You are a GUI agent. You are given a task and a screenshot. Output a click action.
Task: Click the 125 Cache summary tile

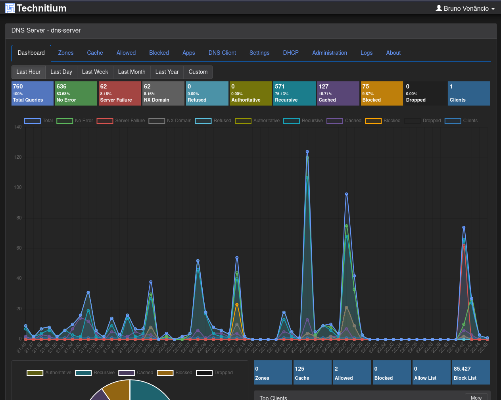(313, 372)
